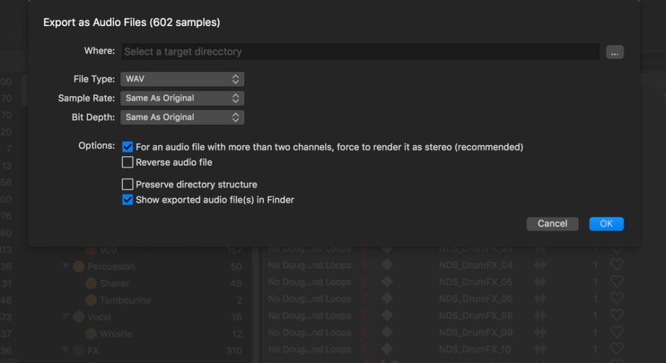666x363 pixels.
Task: Click waveform icon for NDS_DrumFX_05
Action: click(x=540, y=282)
